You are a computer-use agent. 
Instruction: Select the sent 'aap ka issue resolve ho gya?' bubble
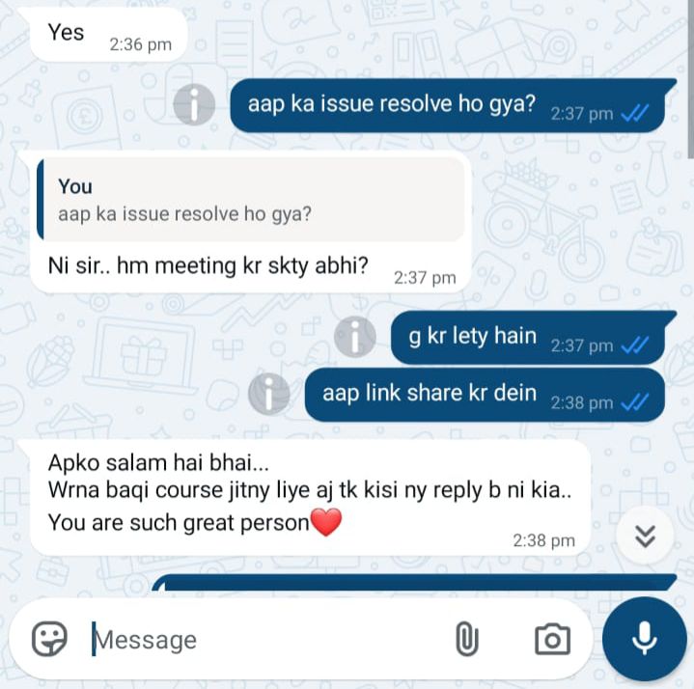pos(448,105)
